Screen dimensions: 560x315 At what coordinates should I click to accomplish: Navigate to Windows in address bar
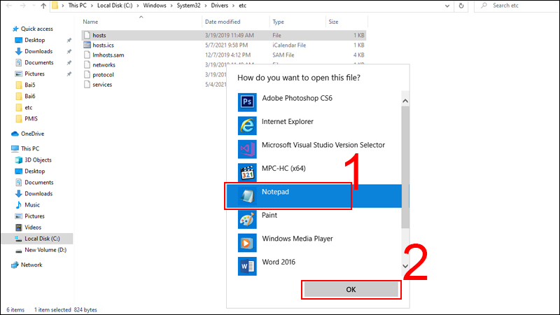click(155, 6)
